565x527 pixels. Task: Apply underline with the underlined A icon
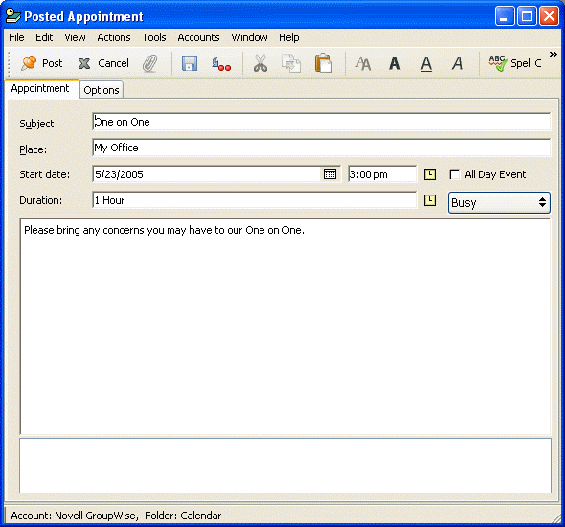(x=426, y=64)
